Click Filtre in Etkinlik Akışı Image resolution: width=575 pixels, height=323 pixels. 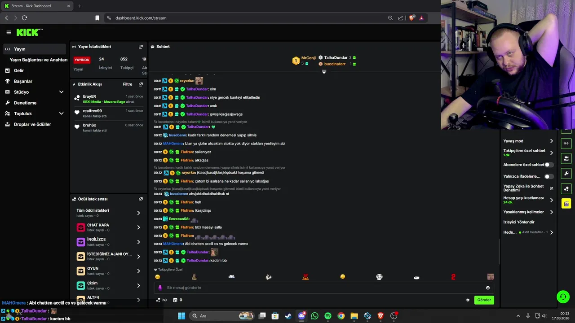coord(128,84)
